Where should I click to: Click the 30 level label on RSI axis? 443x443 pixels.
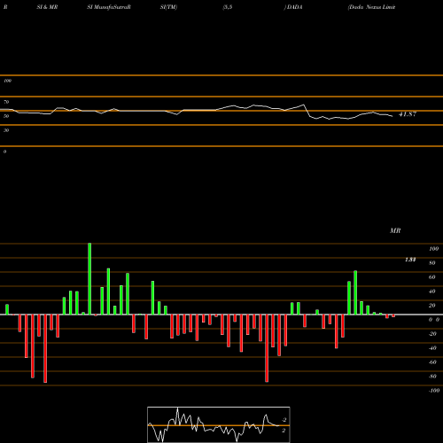[x=6, y=130]
